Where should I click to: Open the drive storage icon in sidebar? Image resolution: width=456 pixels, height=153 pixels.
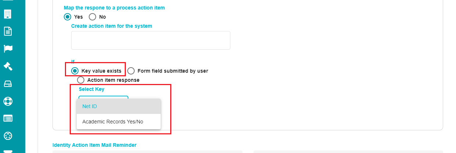point(8,84)
